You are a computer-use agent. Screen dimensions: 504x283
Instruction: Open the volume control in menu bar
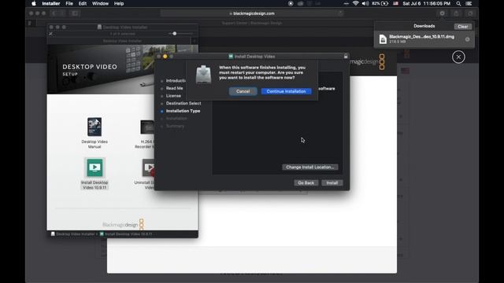365,3
